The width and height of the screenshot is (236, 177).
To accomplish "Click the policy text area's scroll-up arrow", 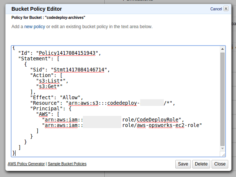I will tap(222, 49).
